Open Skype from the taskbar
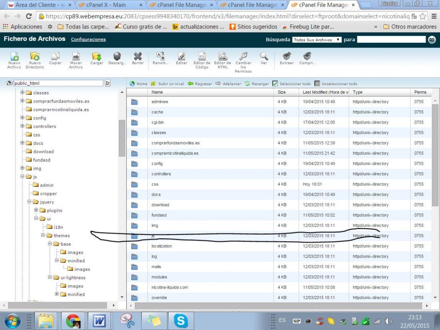 [181, 320]
